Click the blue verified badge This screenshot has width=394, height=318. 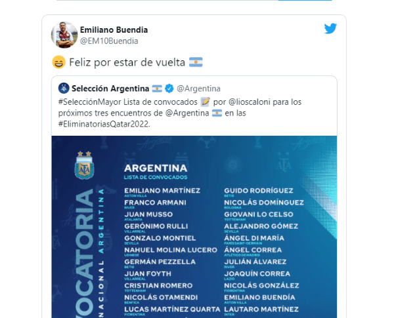point(169,89)
